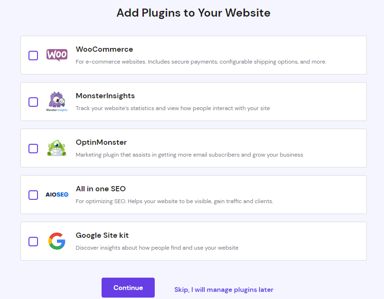
Task: Click the Google Site kit title
Action: pos(102,235)
